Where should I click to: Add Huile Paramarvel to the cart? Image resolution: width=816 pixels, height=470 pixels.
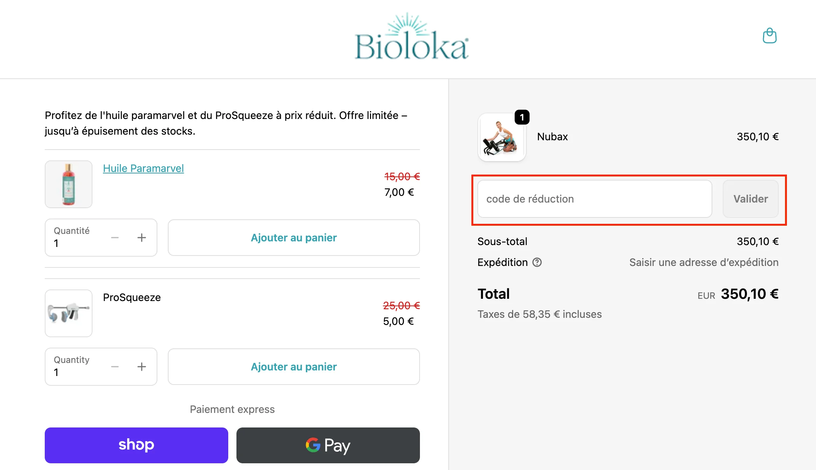point(294,238)
